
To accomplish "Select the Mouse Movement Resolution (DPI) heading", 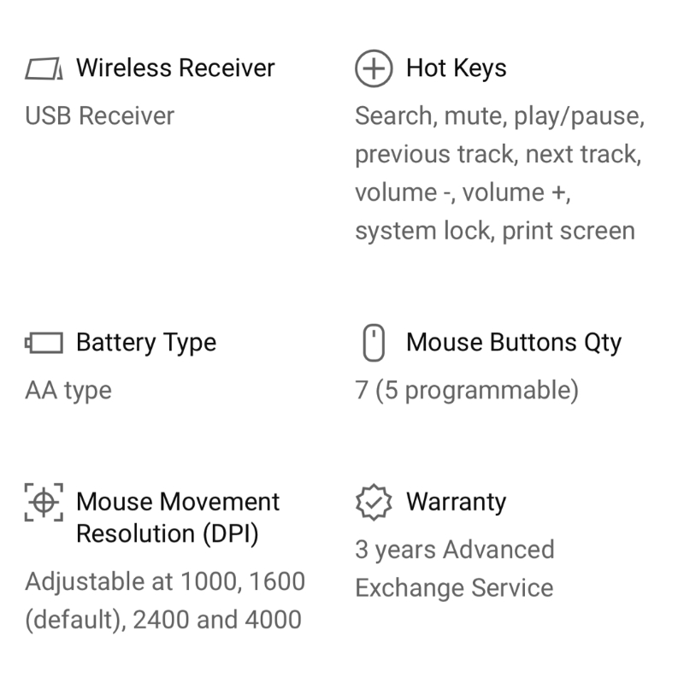I will pos(178,517).
